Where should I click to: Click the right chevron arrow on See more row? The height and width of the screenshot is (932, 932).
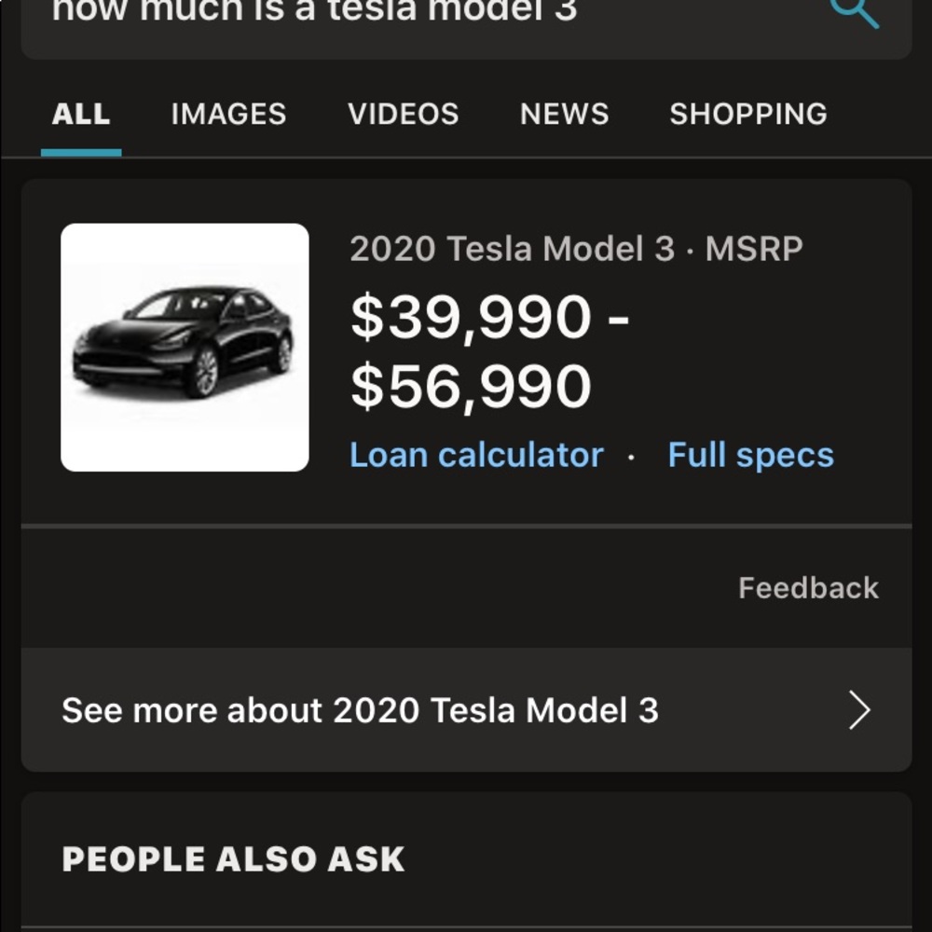[859, 710]
